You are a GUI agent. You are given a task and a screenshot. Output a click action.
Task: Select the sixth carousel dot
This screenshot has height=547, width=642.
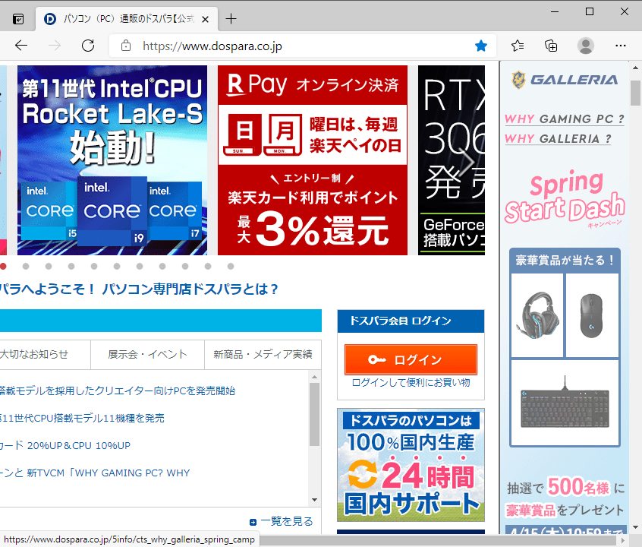(117, 267)
